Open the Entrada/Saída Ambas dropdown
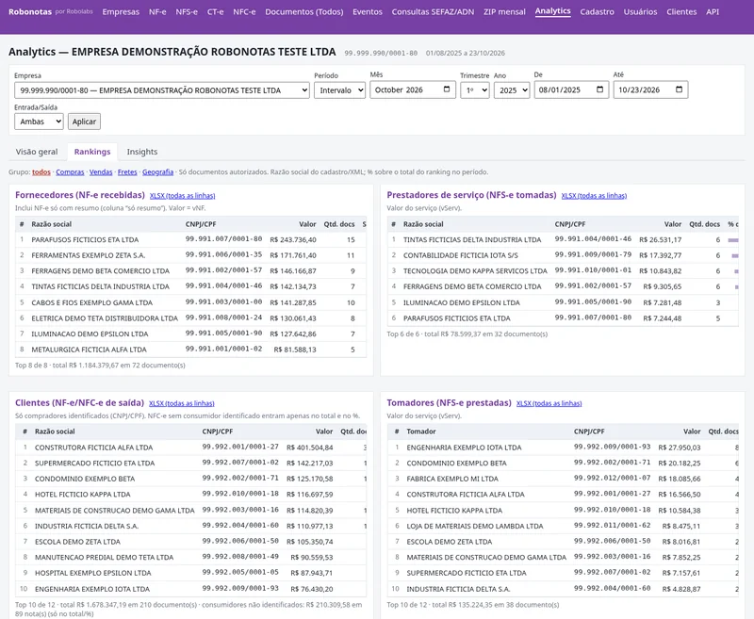 point(39,122)
